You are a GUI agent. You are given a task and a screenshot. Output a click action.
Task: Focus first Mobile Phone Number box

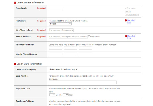(55, 55)
